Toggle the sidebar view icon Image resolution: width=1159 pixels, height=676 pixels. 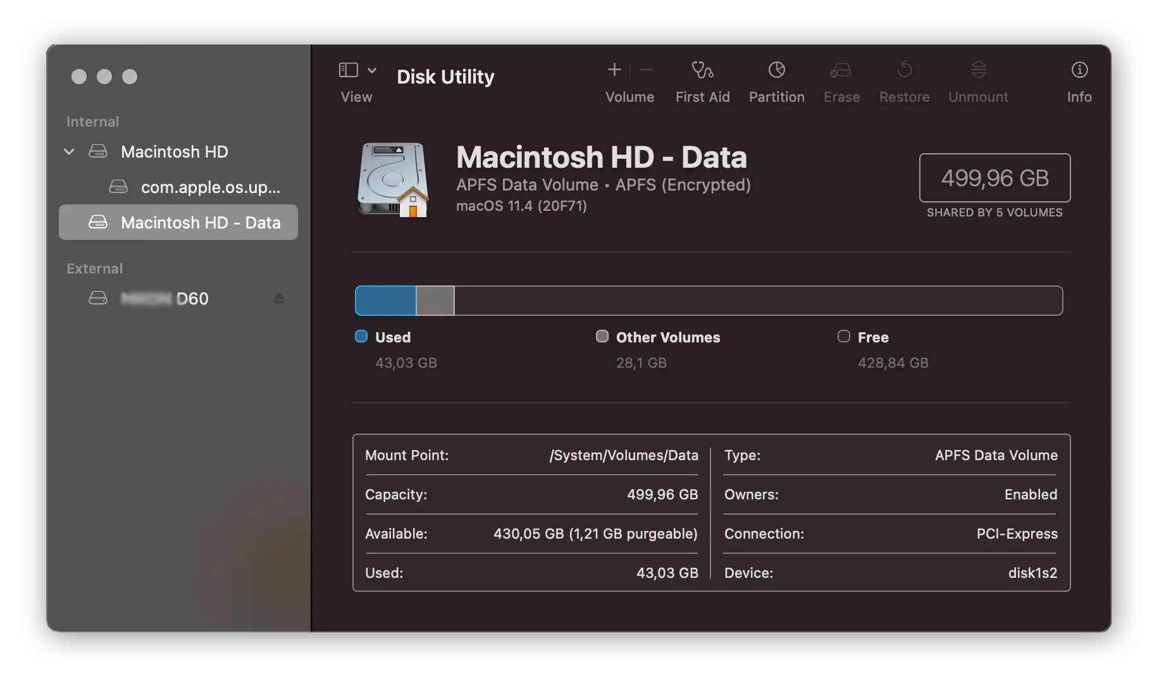349,70
